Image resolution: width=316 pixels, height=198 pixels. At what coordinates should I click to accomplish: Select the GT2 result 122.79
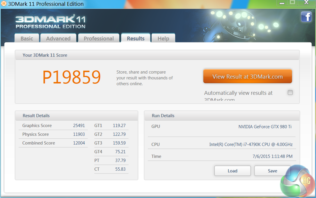click(x=119, y=134)
